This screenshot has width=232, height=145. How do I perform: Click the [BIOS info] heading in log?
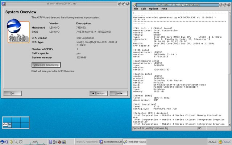pos(141,50)
